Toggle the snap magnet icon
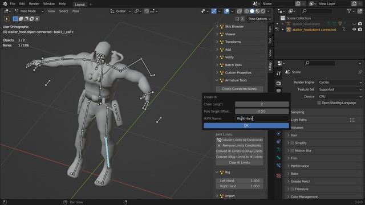 pos(147,11)
